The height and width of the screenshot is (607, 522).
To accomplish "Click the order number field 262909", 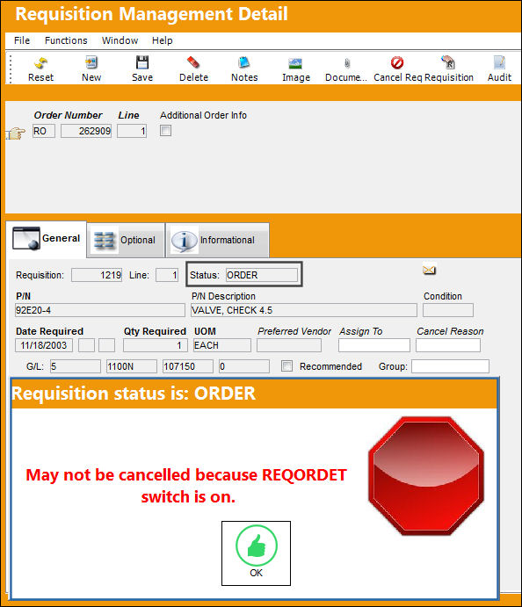I will 86,131.
